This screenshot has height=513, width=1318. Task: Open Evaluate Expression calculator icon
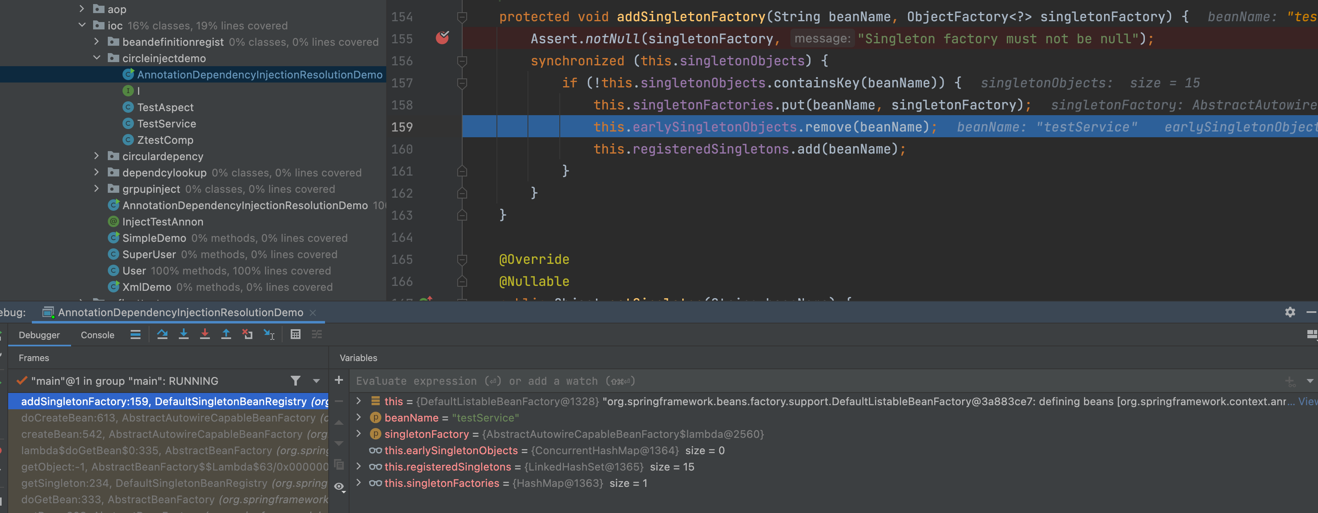tap(295, 335)
